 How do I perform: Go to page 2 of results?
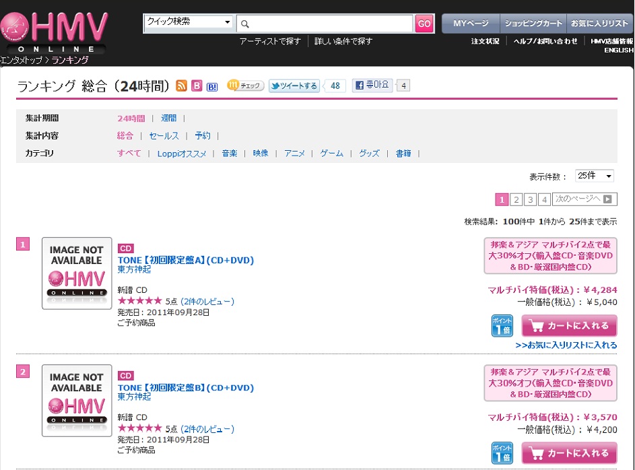(516, 199)
